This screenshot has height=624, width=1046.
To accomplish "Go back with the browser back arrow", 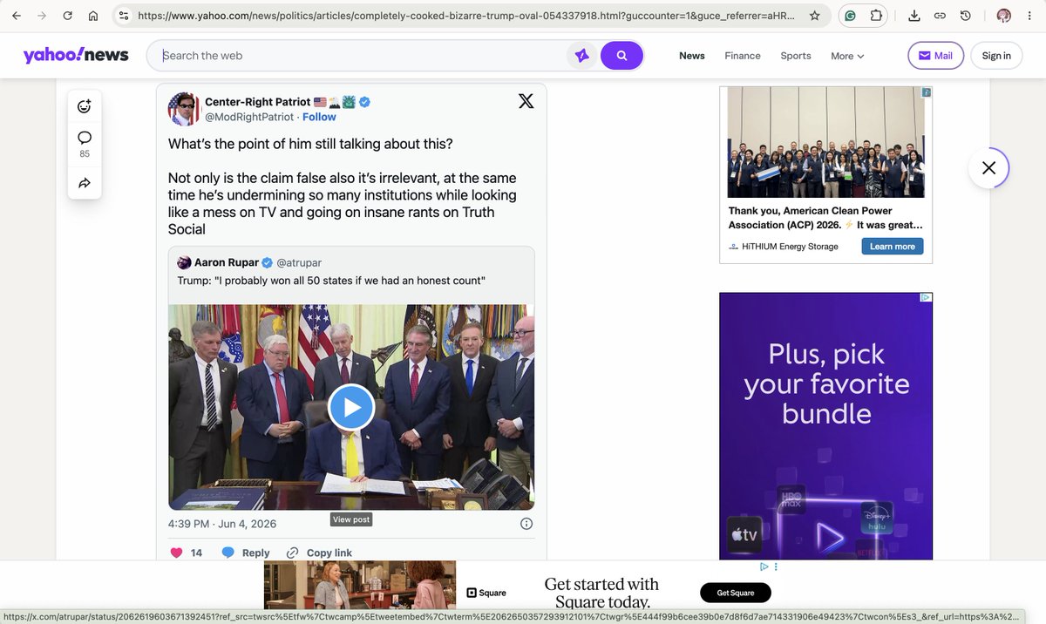I will tap(16, 16).
